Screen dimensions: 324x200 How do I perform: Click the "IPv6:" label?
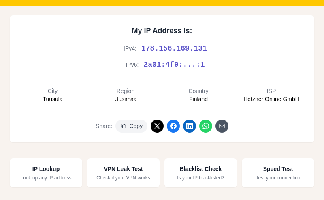(132, 65)
